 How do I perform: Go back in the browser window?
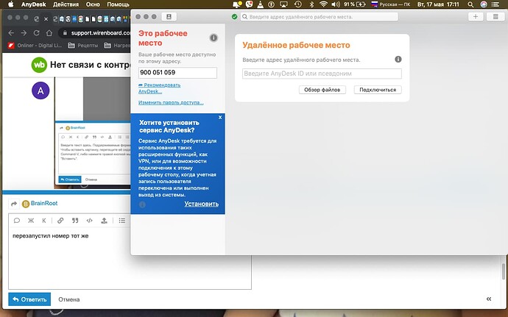(11, 33)
